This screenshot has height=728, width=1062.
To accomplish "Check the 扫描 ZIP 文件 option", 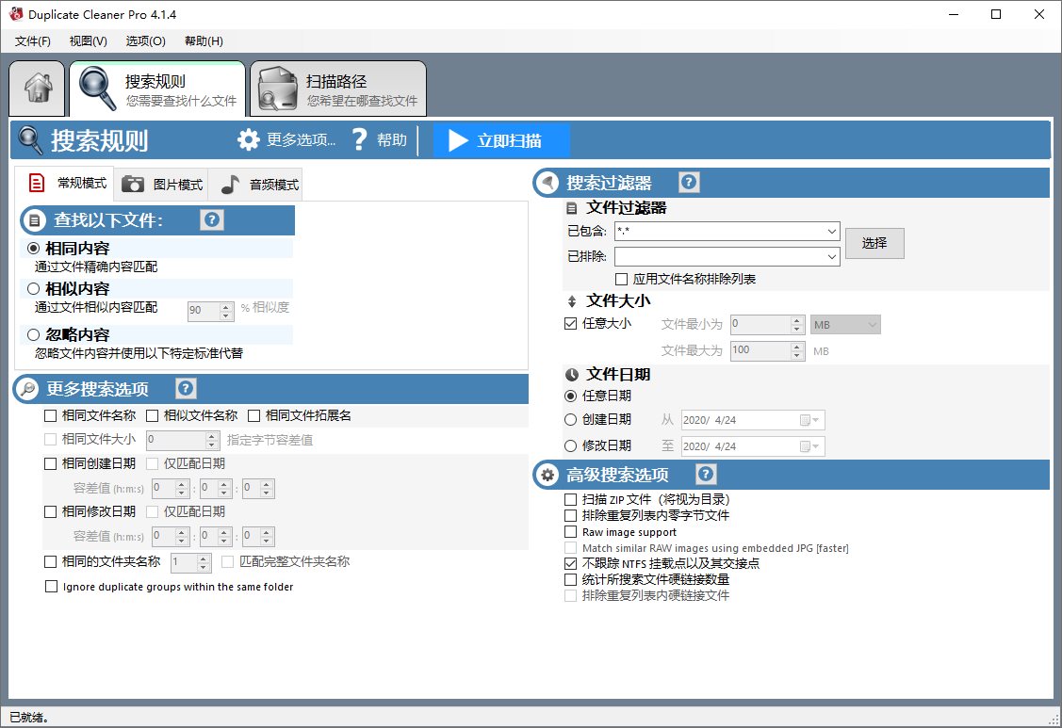I will 570,499.
